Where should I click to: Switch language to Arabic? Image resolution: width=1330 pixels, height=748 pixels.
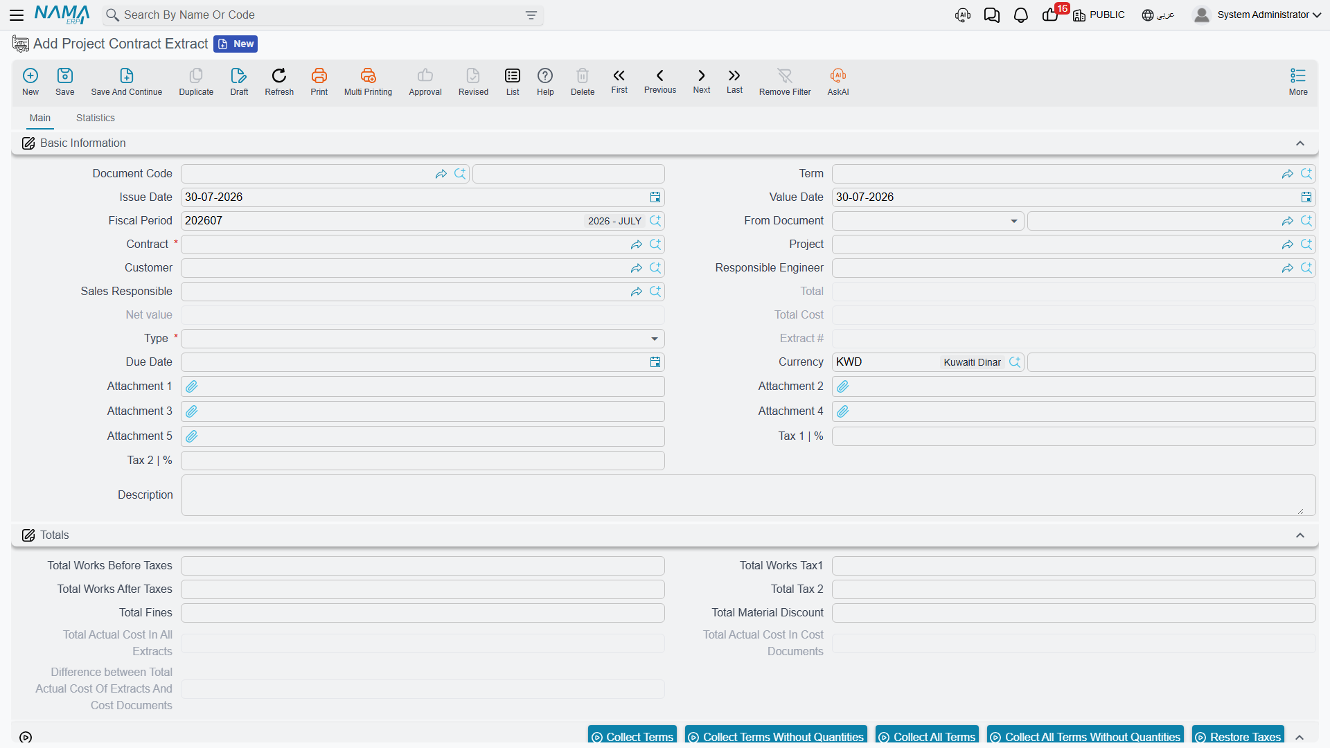tap(1158, 15)
